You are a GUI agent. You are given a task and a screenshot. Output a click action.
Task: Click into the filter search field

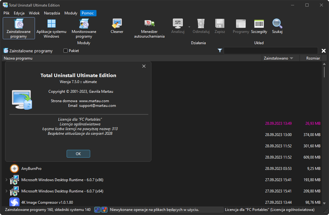[x=271, y=51]
